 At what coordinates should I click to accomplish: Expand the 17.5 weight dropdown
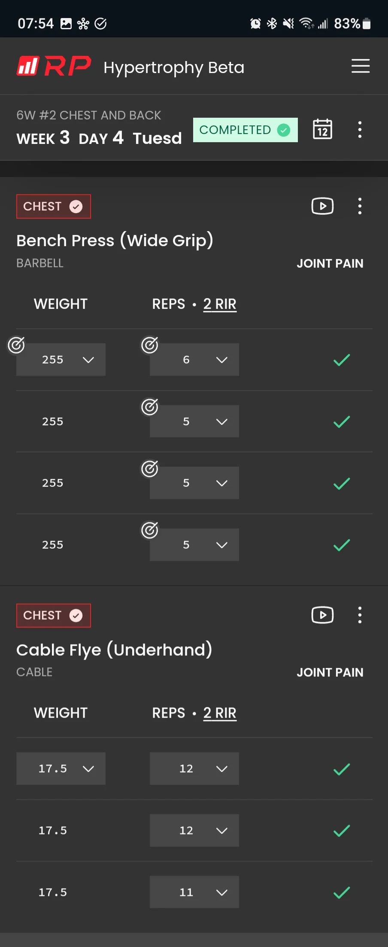click(61, 769)
